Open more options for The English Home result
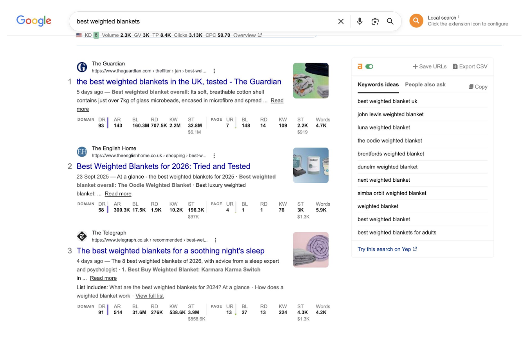Image resolution: width=529 pixels, height=340 pixels. (x=214, y=156)
